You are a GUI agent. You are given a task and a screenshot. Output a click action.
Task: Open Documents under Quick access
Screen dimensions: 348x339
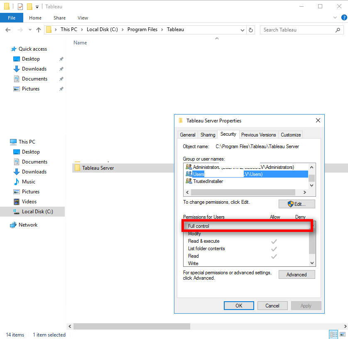(x=34, y=79)
